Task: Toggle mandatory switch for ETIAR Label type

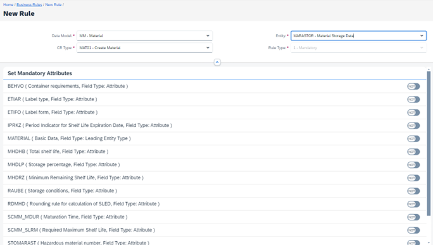Action: coord(413,99)
